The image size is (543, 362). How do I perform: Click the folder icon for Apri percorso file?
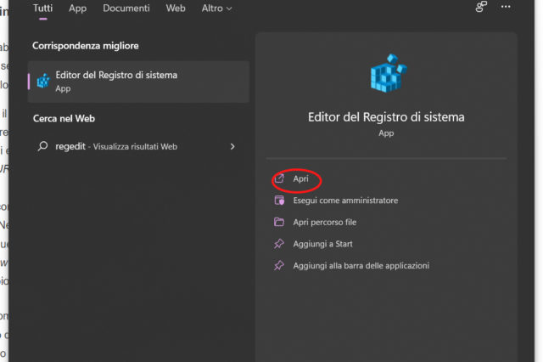coord(278,223)
